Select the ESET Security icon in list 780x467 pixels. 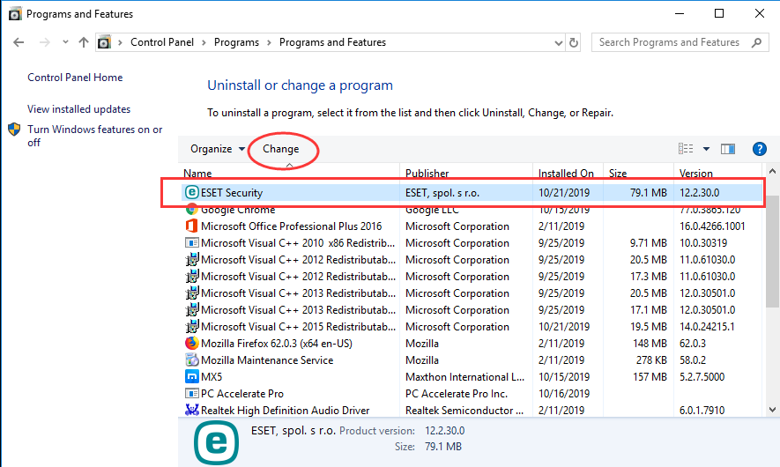191,192
